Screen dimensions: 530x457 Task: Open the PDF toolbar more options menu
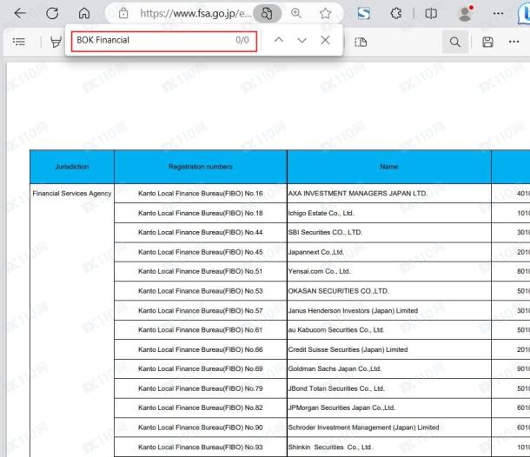513,42
